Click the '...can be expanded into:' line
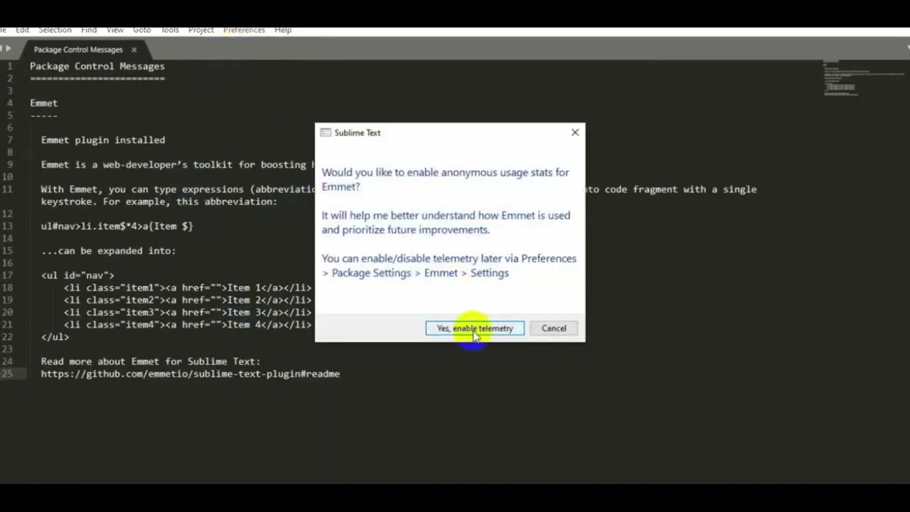This screenshot has height=512, width=910. pos(108,251)
